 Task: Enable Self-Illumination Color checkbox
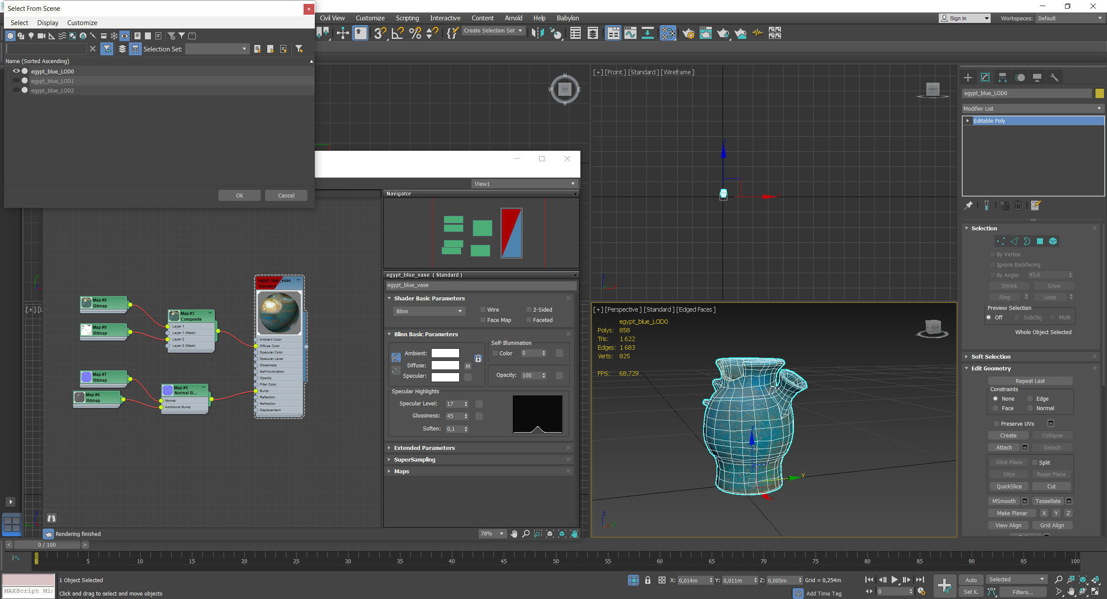(495, 353)
